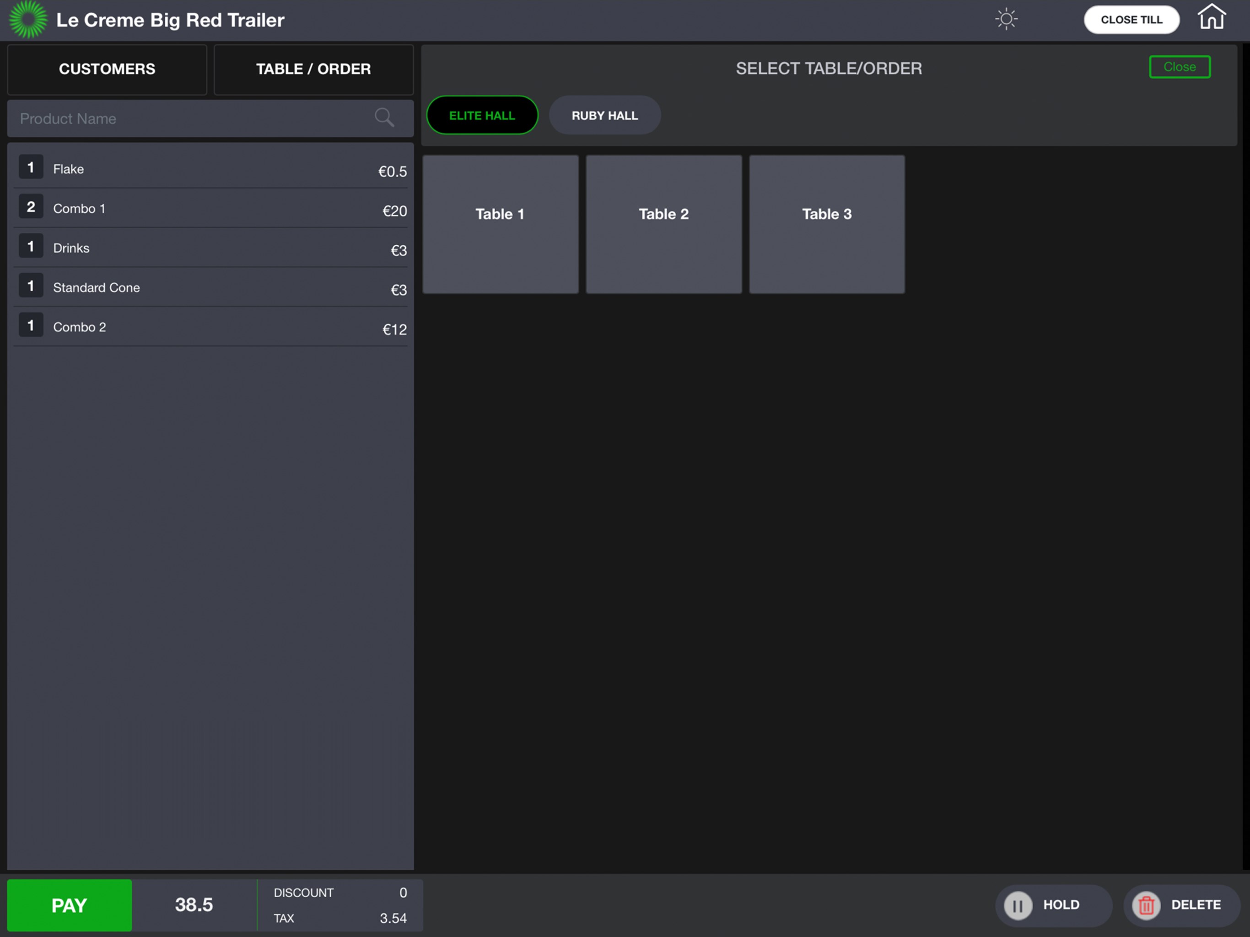Select Elite Hall section
The height and width of the screenshot is (937, 1250).
pos(482,115)
